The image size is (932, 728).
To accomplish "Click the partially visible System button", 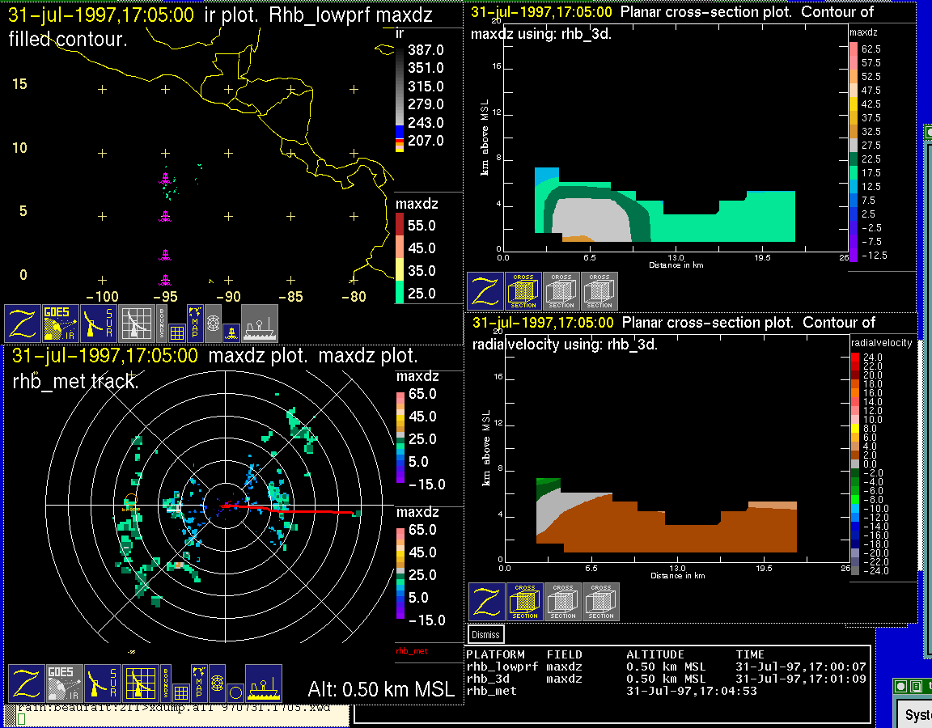I will click(917, 715).
